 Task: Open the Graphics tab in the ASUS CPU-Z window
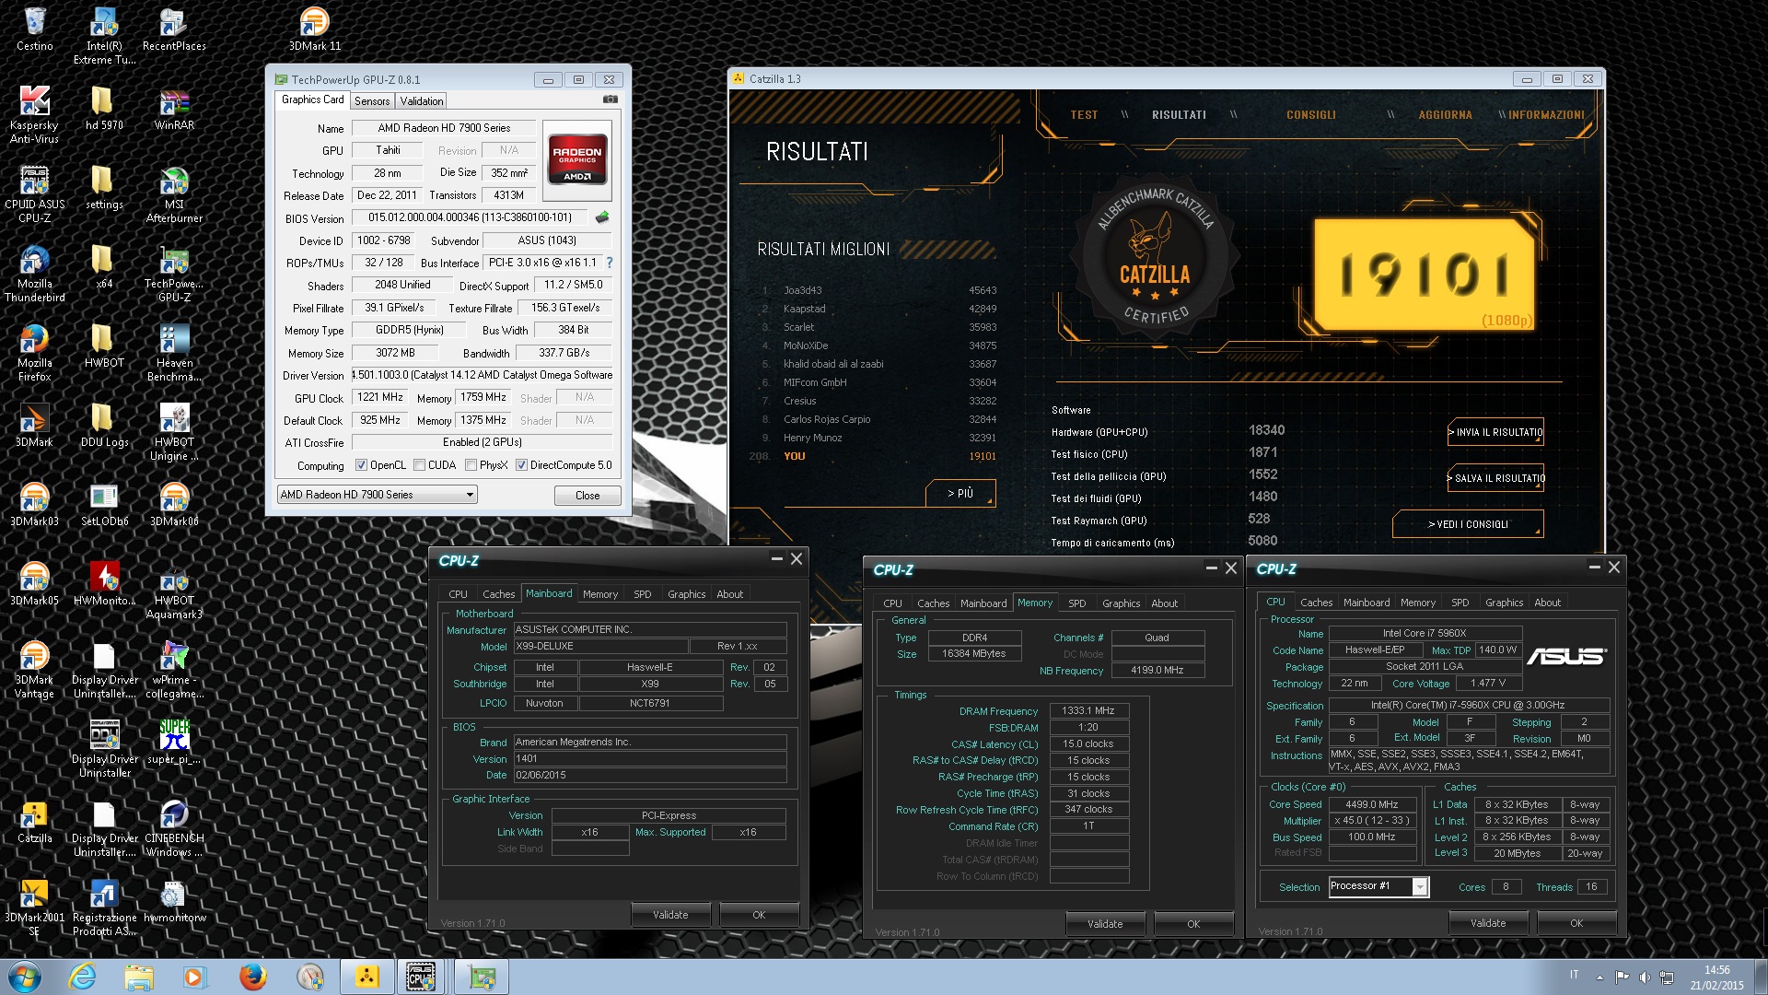click(1504, 603)
